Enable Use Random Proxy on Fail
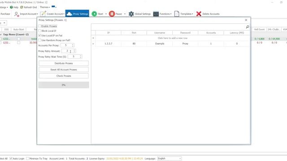 pyautogui.click(x=40, y=40)
